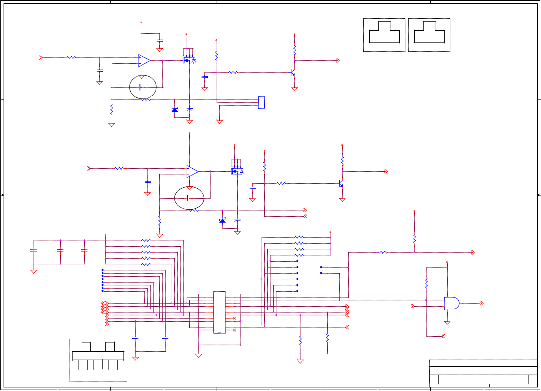Select the green-bordered footprint box
Viewport: 541px width, 391px height.
[x=98, y=360]
